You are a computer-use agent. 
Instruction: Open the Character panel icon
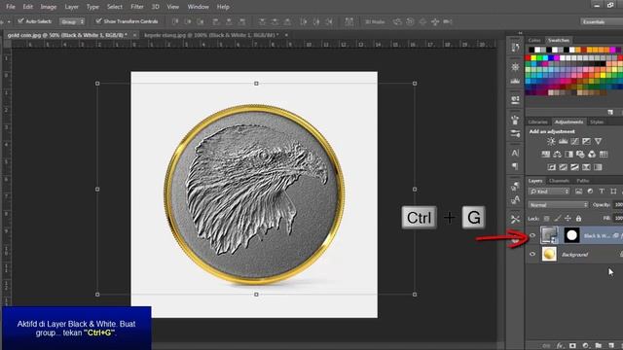click(x=515, y=153)
